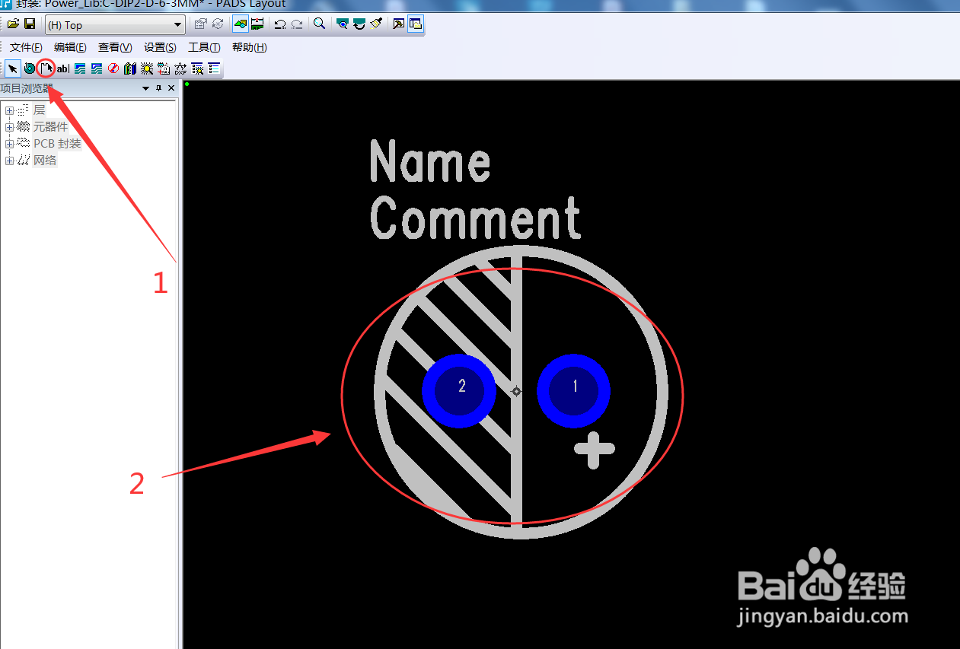960x649 pixels.
Task: Select the ab| Text tool
Action: [62, 68]
